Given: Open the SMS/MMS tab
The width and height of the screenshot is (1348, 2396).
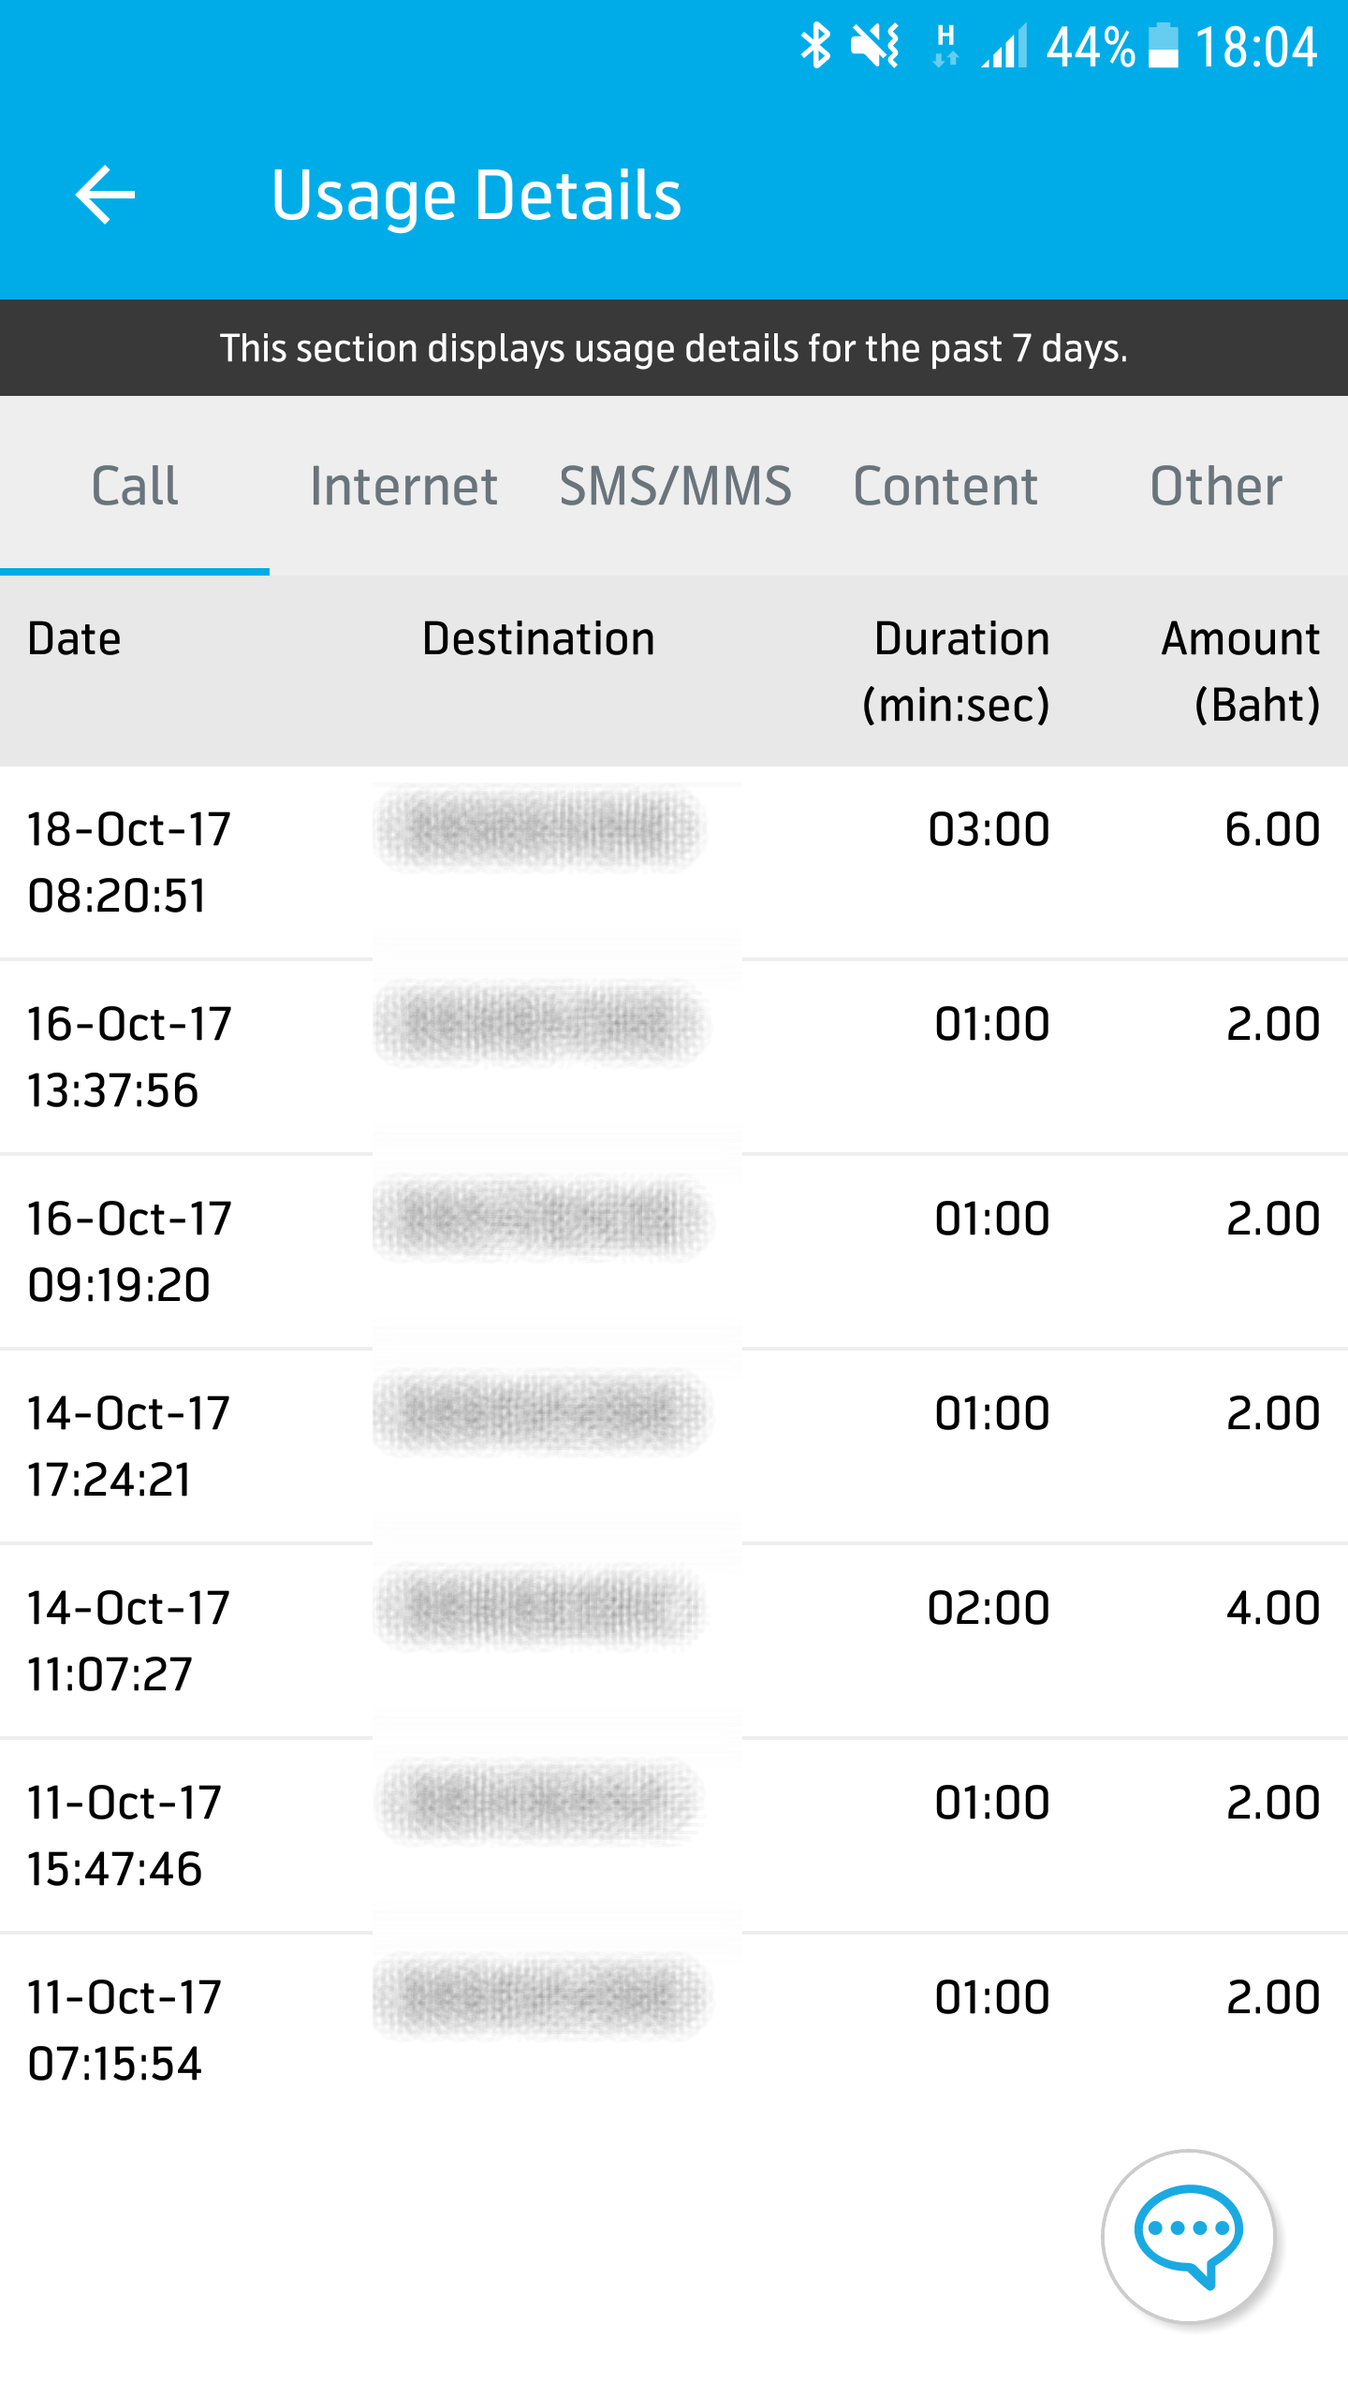Looking at the screenshot, I should [675, 486].
